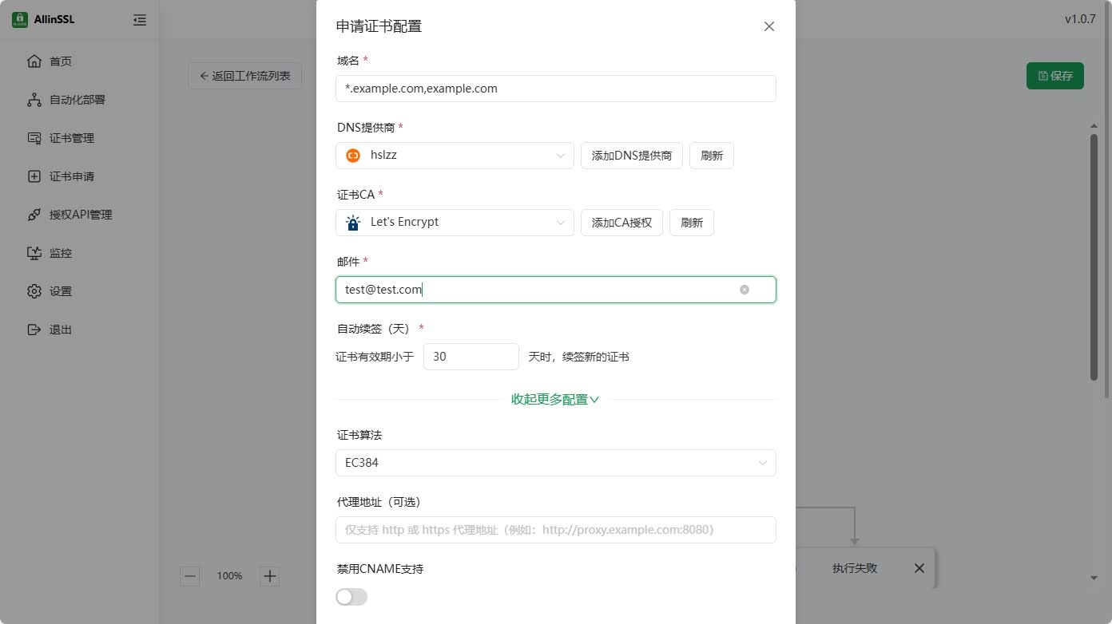This screenshot has height=624, width=1112.
Task: Zoom in with the plus control
Action: (x=270, y=575)
